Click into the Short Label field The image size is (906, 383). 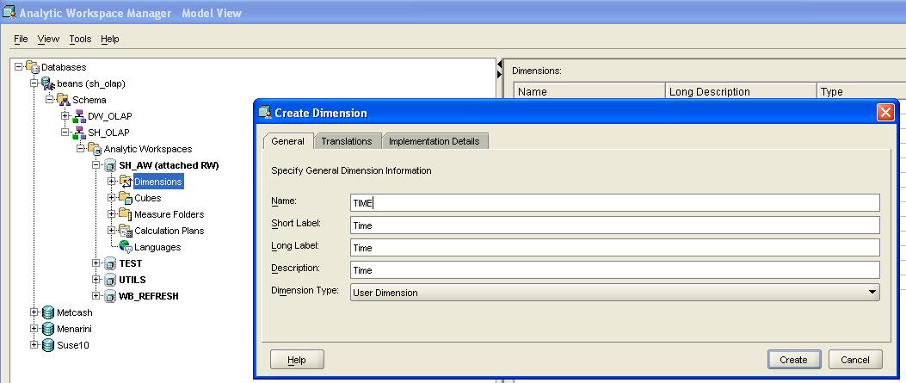pyautogui.click(x=615, y=225)
